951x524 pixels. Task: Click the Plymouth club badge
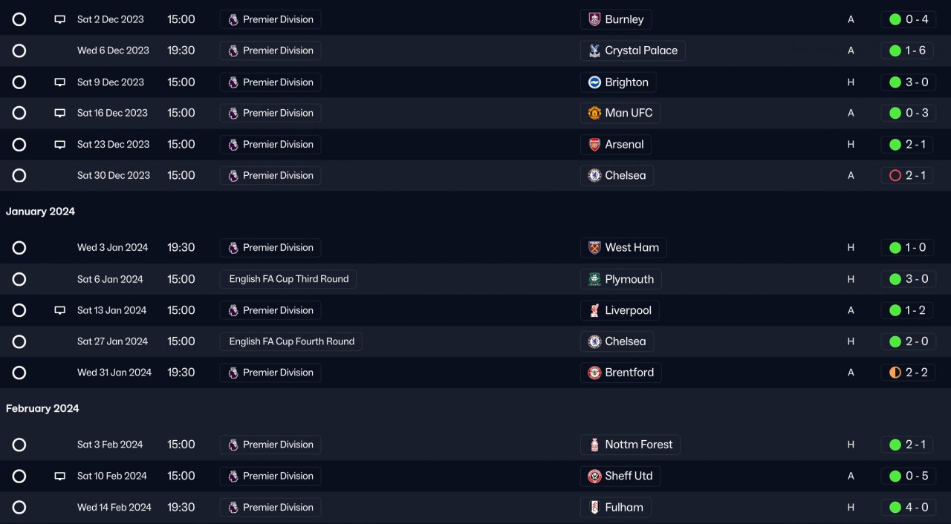pyautogui.click(x=594, y=279)
